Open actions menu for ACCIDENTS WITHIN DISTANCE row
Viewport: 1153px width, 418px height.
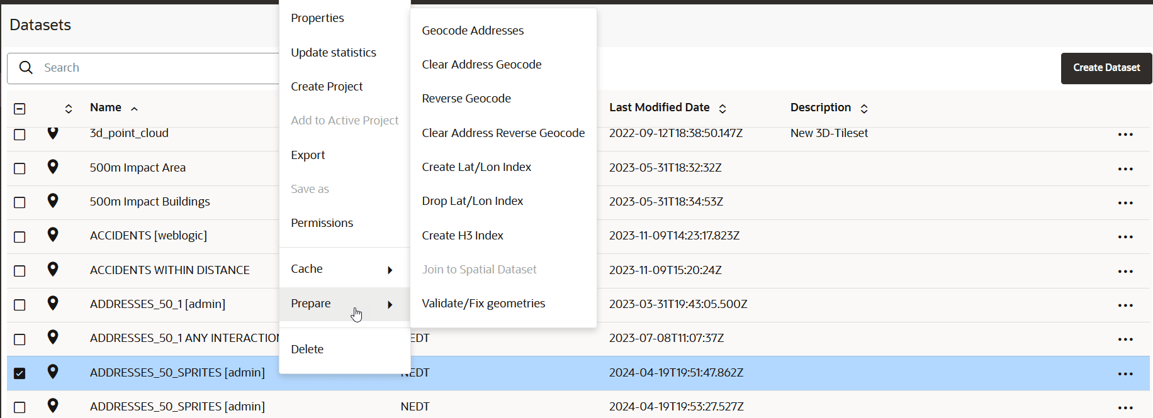point(1125,272)
